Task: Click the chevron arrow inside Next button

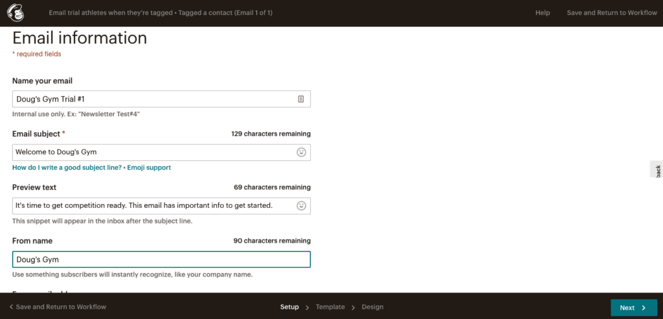Action: 644,307
